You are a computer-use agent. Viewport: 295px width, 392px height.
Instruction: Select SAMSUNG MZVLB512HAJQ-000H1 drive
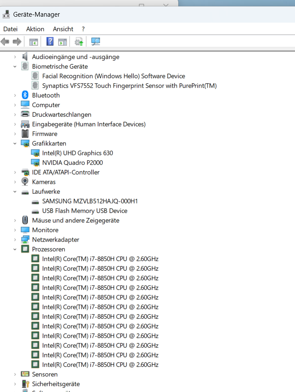coord(90,201)
